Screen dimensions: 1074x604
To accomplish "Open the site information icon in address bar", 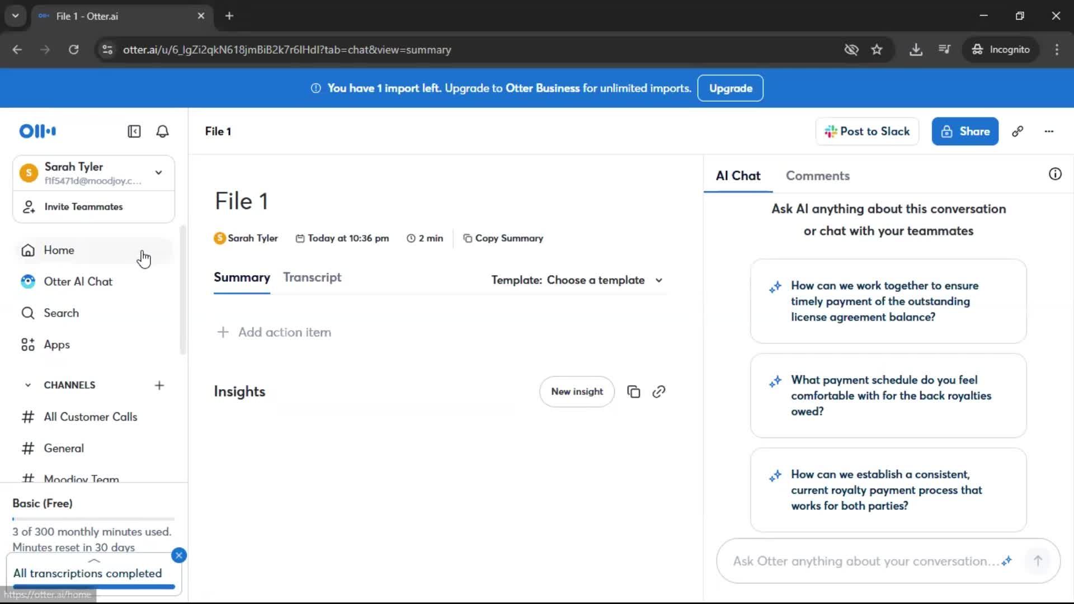I will [107, 50].
